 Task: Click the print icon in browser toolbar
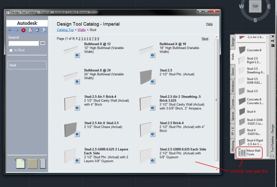pyautogui.click(x=44, y=30)
